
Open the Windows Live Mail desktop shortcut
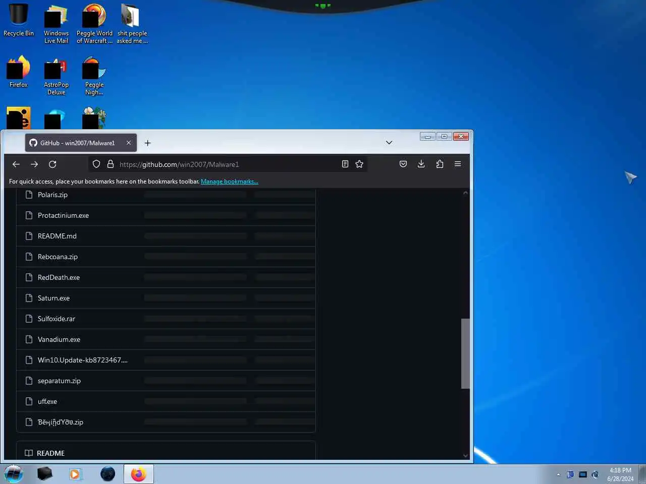pyautogui.click(x=56, y=24)
